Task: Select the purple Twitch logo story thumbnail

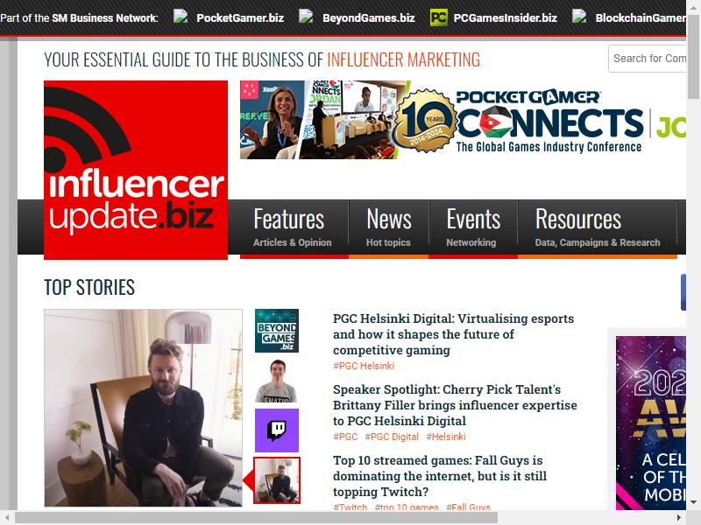Action: [x=277, y=430]
